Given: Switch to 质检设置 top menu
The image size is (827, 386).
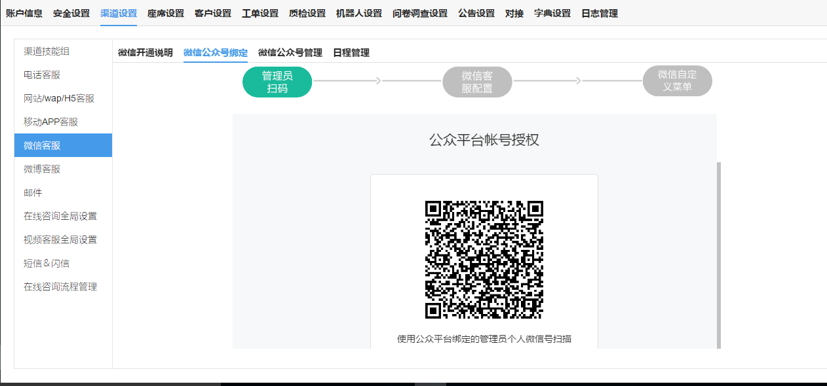Looking at the screenshot, I should coord(307,13).
